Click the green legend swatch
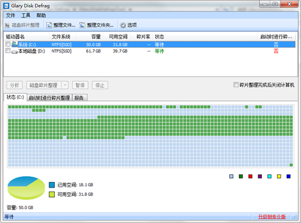This screenshot has height=223, width=301. tap(241, 176)
